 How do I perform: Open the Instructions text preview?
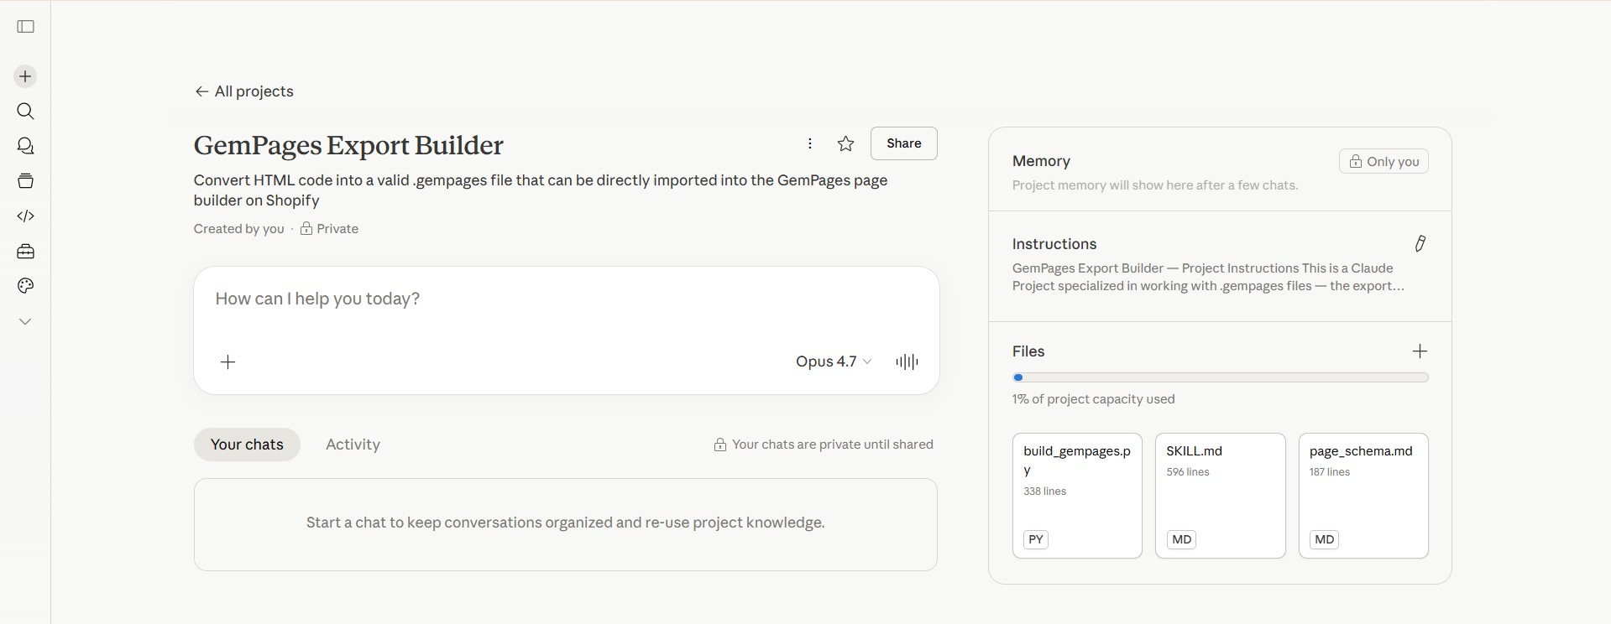(x=1209, y=277)
